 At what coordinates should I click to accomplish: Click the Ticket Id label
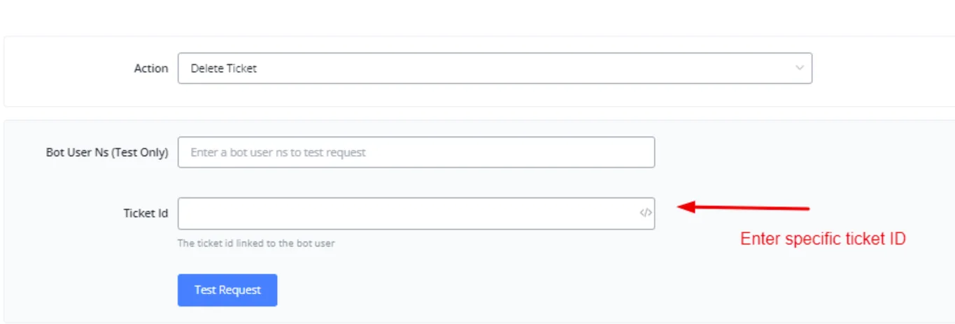coord(146,214)
